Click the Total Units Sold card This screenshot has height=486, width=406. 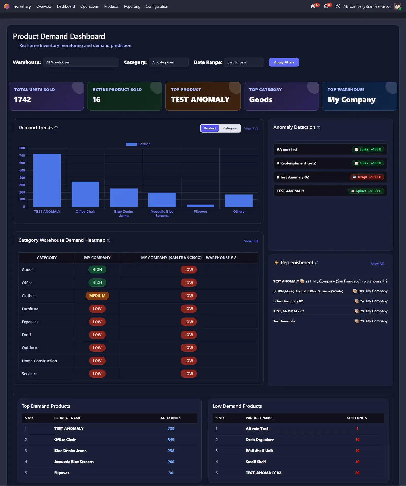tap(46, 96)
